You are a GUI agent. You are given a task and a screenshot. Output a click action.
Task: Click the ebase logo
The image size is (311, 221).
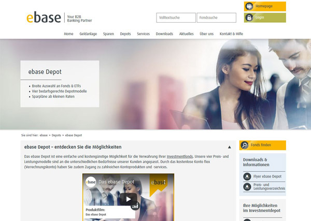[43, 18]
